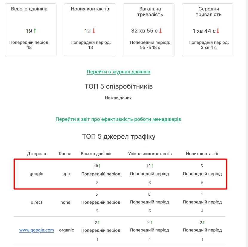The height and width of the screenshot is (247, 248).
Task: Open the www.google.com source link
Action: tap(36, 230)
